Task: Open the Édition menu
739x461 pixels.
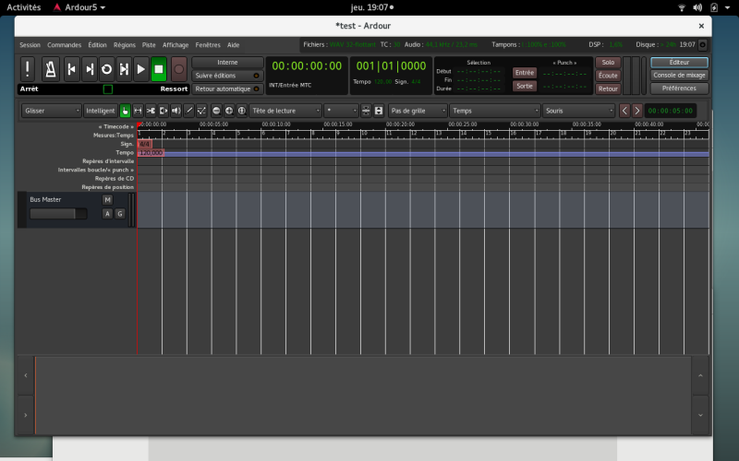Action: tap(97, 44)
